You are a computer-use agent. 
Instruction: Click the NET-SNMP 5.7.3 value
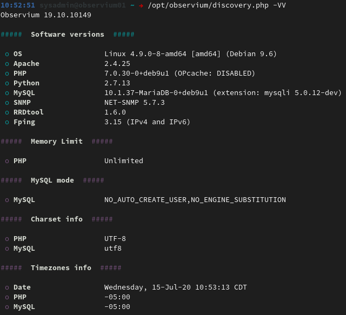point(135,103)
